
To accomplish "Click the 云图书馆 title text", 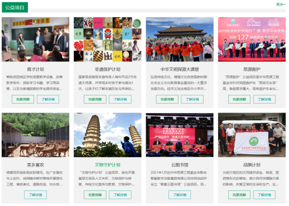I will (180, 165).
